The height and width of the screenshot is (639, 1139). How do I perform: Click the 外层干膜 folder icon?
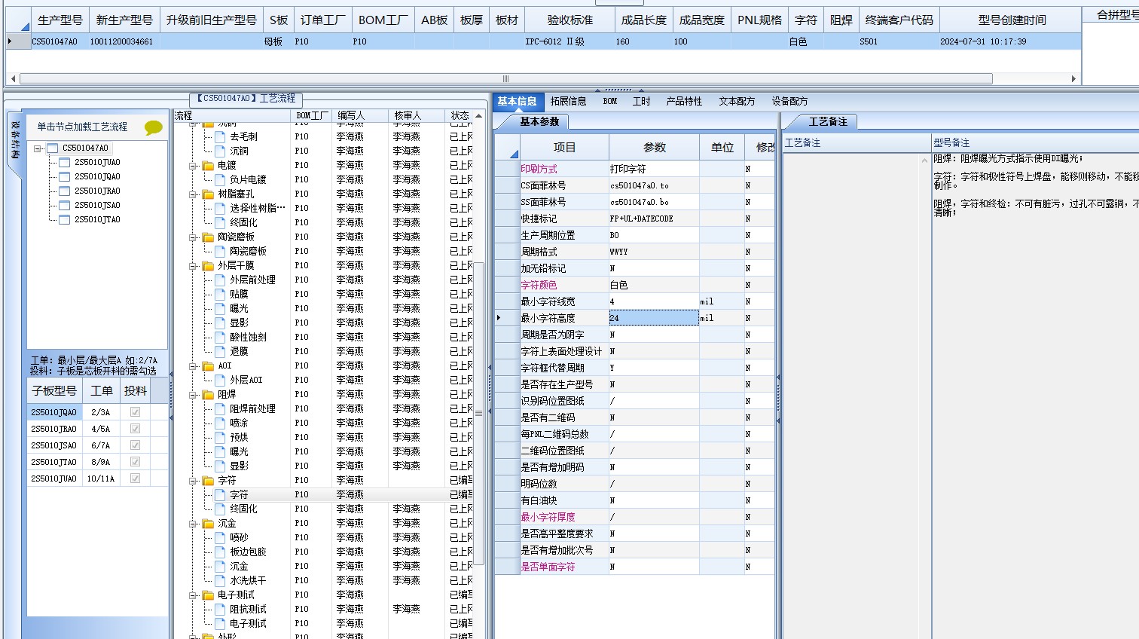[209, 266]
